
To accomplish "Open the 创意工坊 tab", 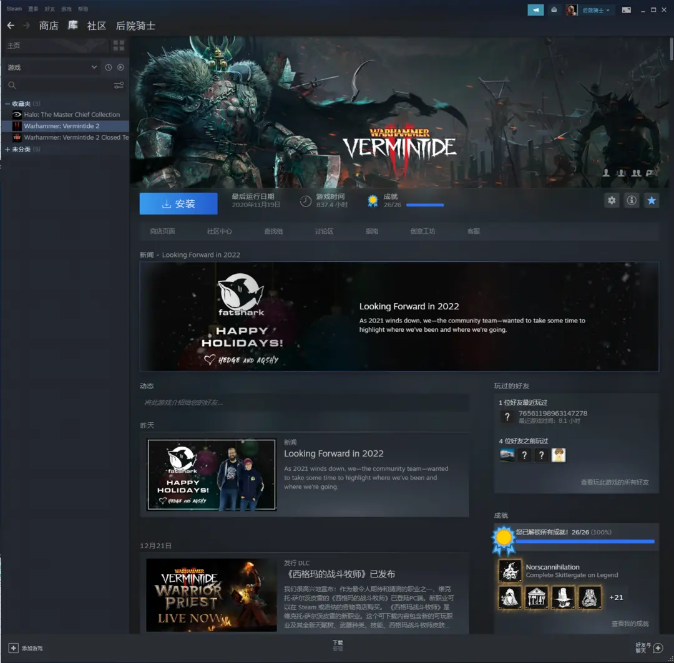I will pos(422,231).
